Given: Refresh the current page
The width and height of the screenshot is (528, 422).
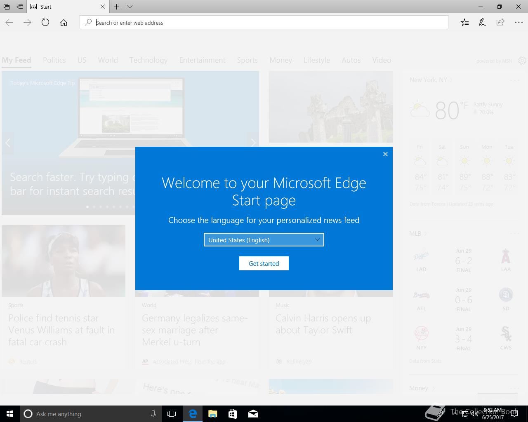Looking at the screenshot, I should tap(45, 23).
